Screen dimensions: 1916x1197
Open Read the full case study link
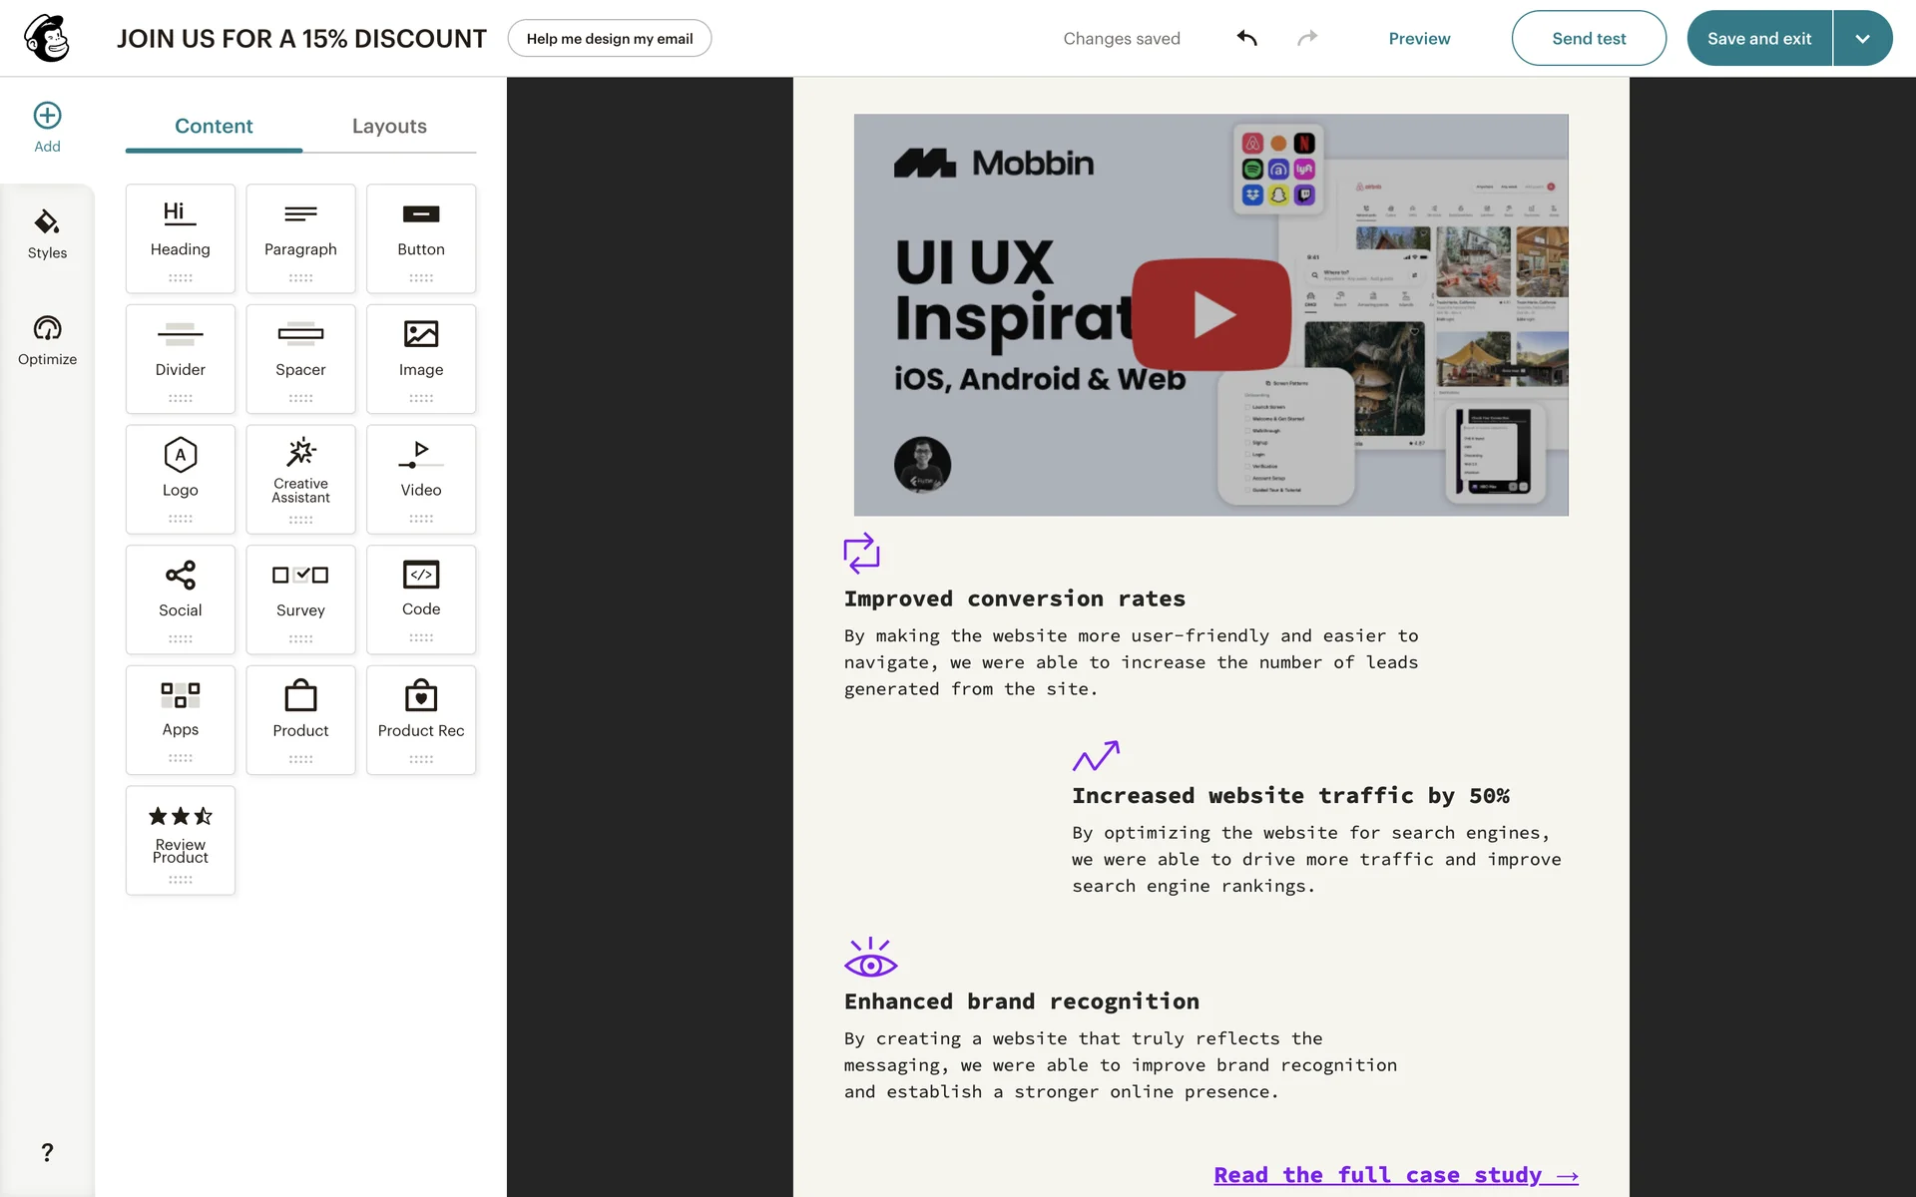click(1395, 1175)
